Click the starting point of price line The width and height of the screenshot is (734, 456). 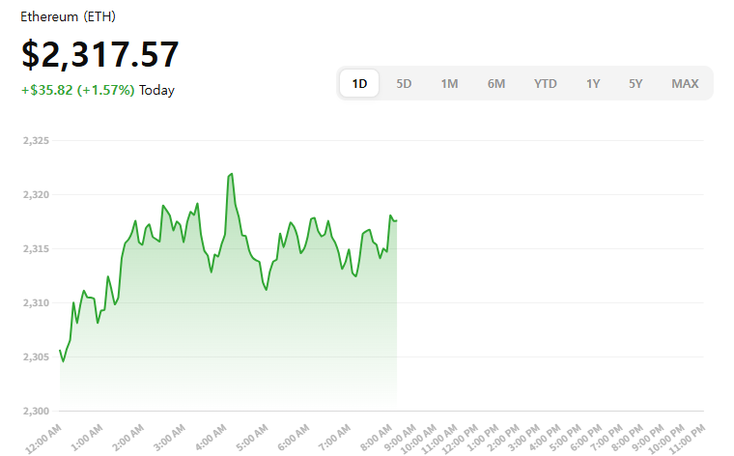click(60, 350)
